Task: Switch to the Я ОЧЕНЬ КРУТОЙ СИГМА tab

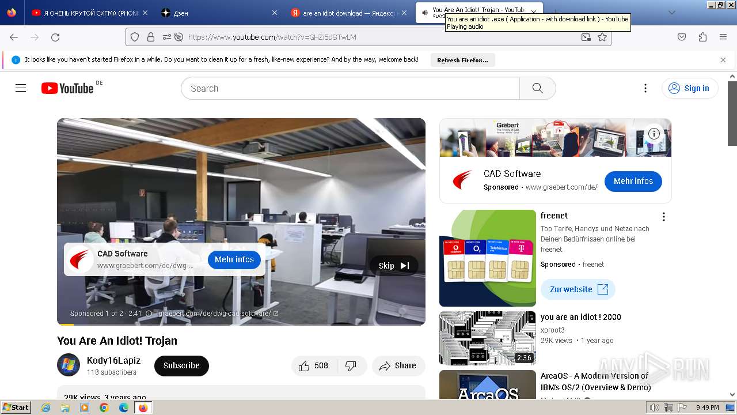Action: click(x=89, y=13)
